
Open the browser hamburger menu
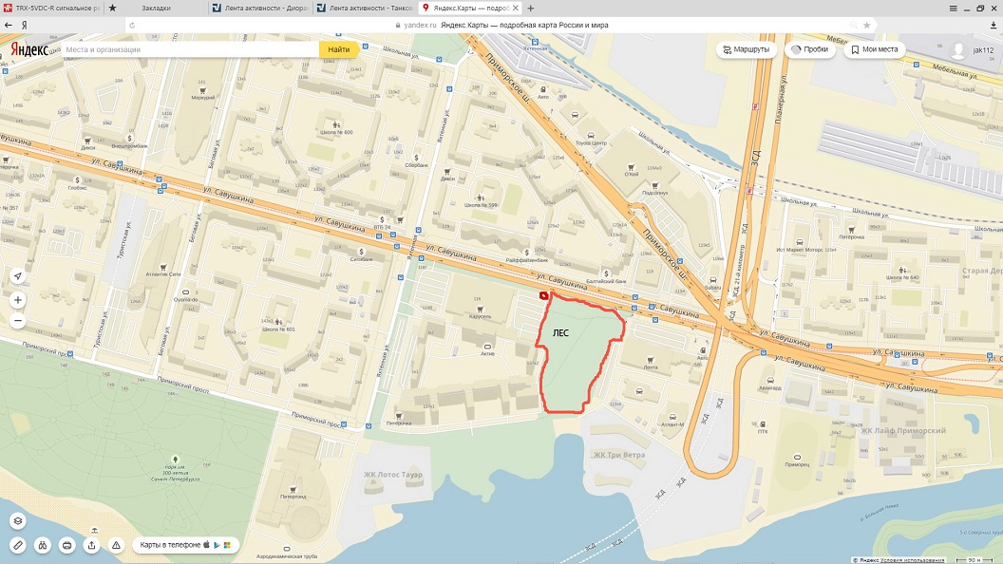click(x=953, y=8)
